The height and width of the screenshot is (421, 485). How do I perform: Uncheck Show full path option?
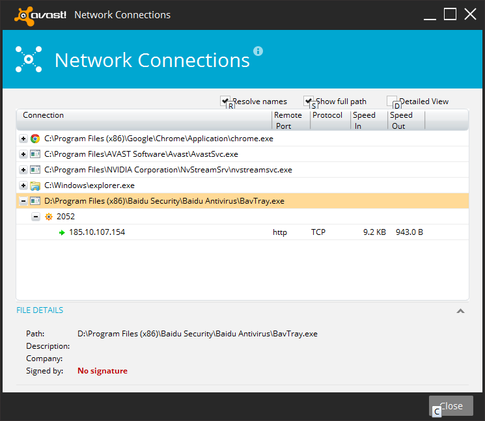309,101
